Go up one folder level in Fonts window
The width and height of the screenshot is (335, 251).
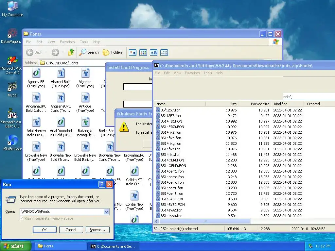tap(71, 52)
